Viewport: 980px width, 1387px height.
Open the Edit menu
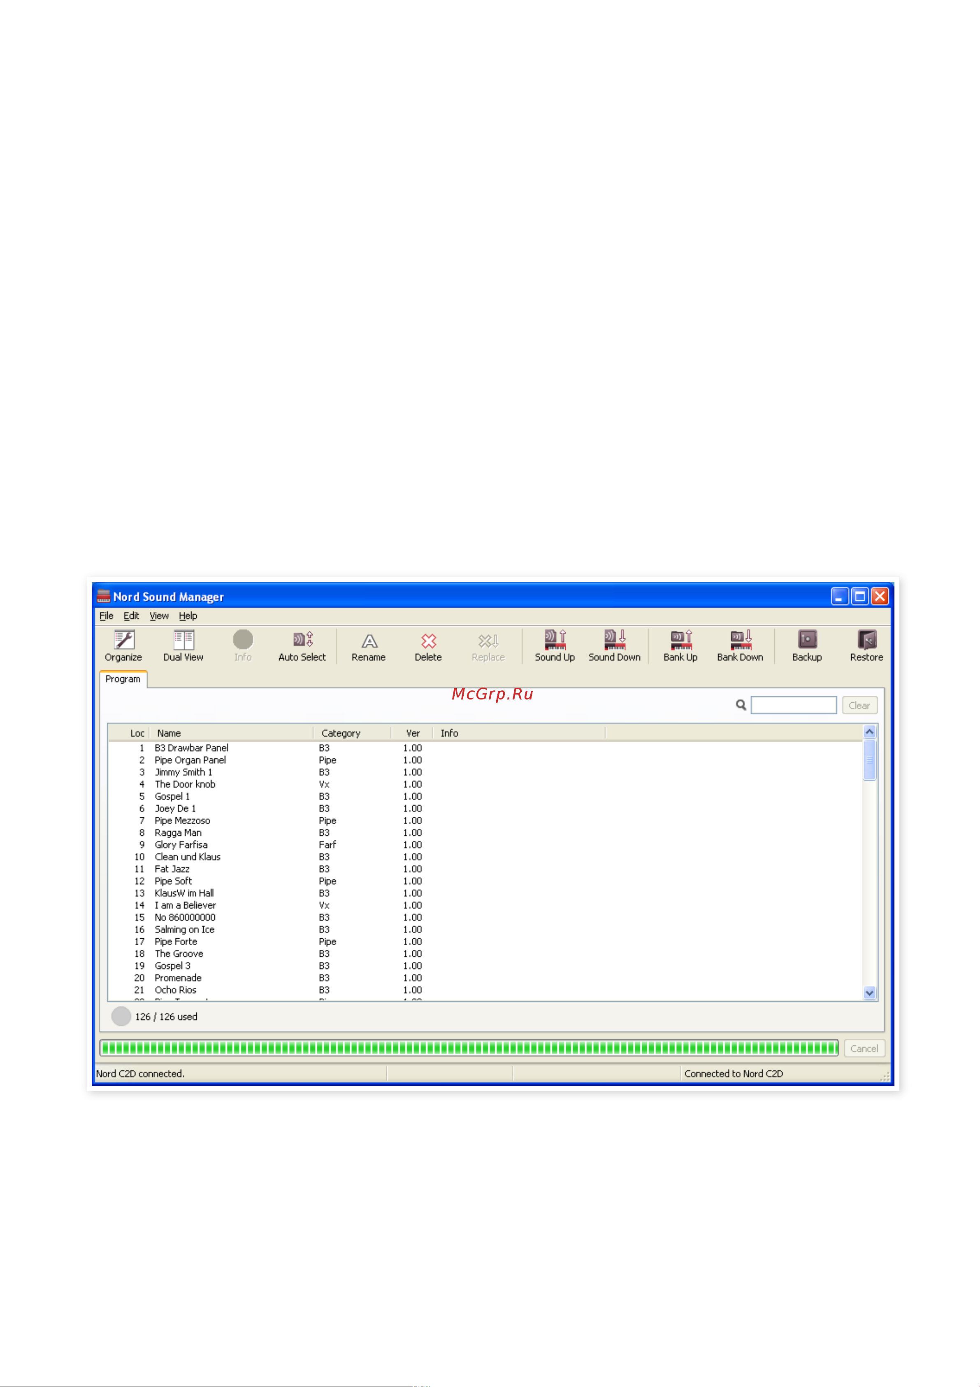(131, 615)
